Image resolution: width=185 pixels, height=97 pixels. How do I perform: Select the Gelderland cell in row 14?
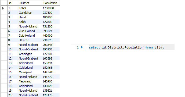coord(30,68)
